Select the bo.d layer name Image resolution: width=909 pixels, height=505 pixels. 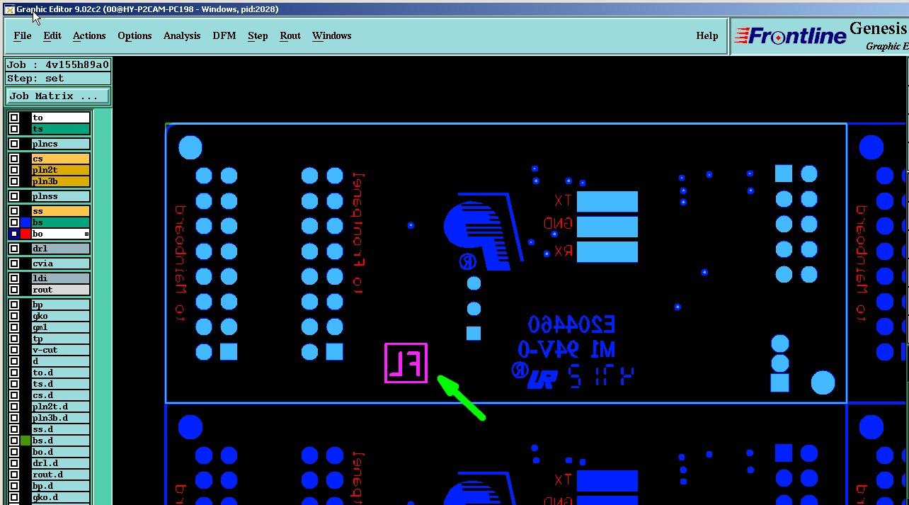61,452
